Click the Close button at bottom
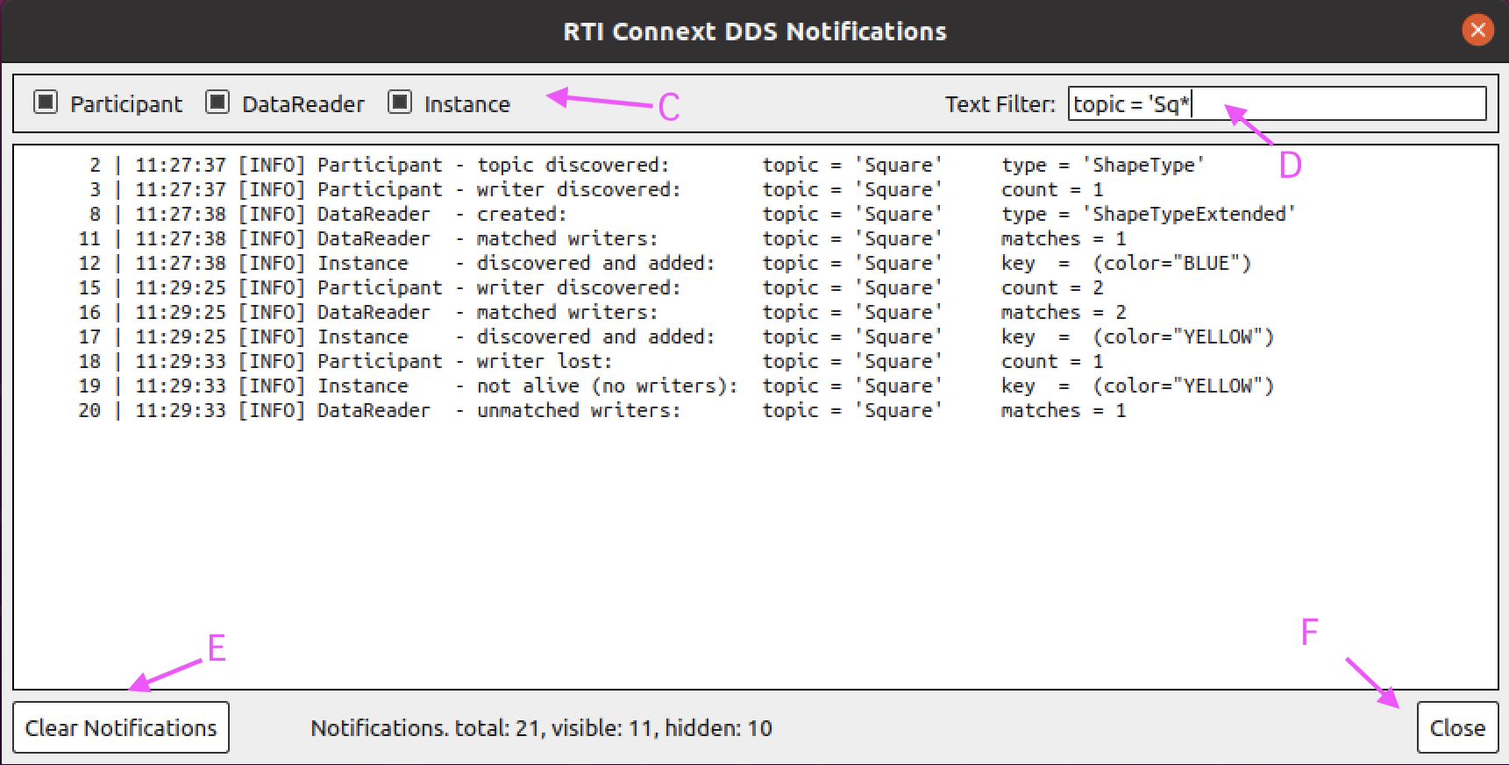Image resolution: width=1509 pixels, height=765 pixels. click(x=1457, y=727)
